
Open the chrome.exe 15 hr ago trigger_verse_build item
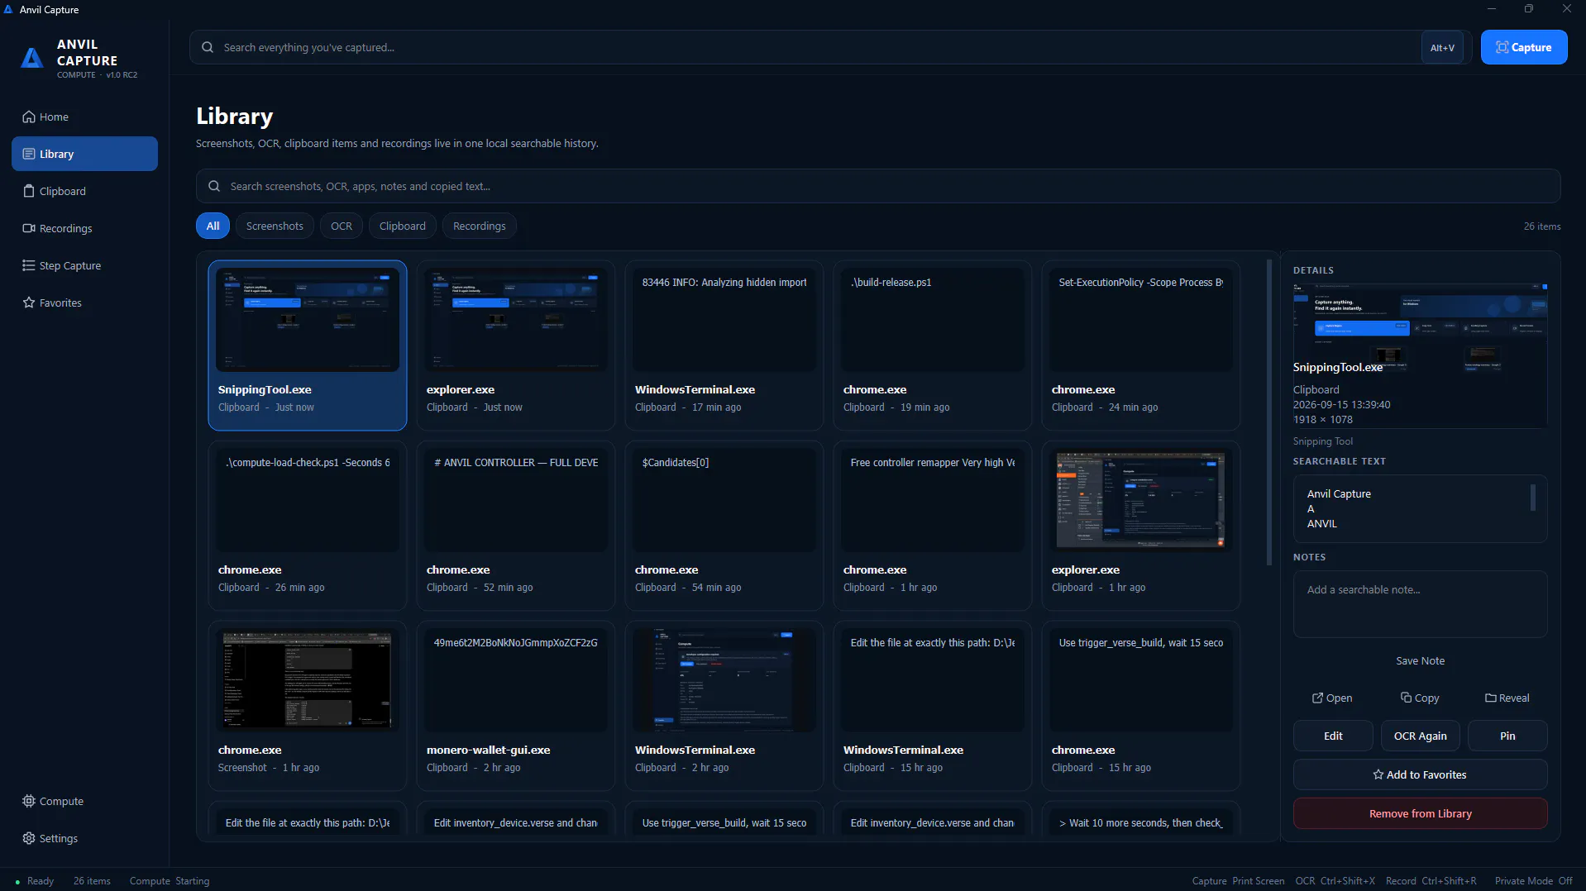pyautogui.click(x=1141, y=706)
